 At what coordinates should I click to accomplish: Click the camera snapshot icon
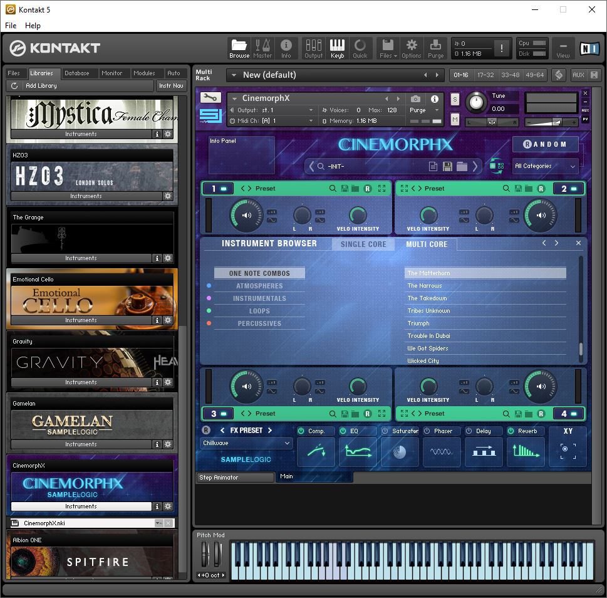pyautogui.click(x=415, y=99)
